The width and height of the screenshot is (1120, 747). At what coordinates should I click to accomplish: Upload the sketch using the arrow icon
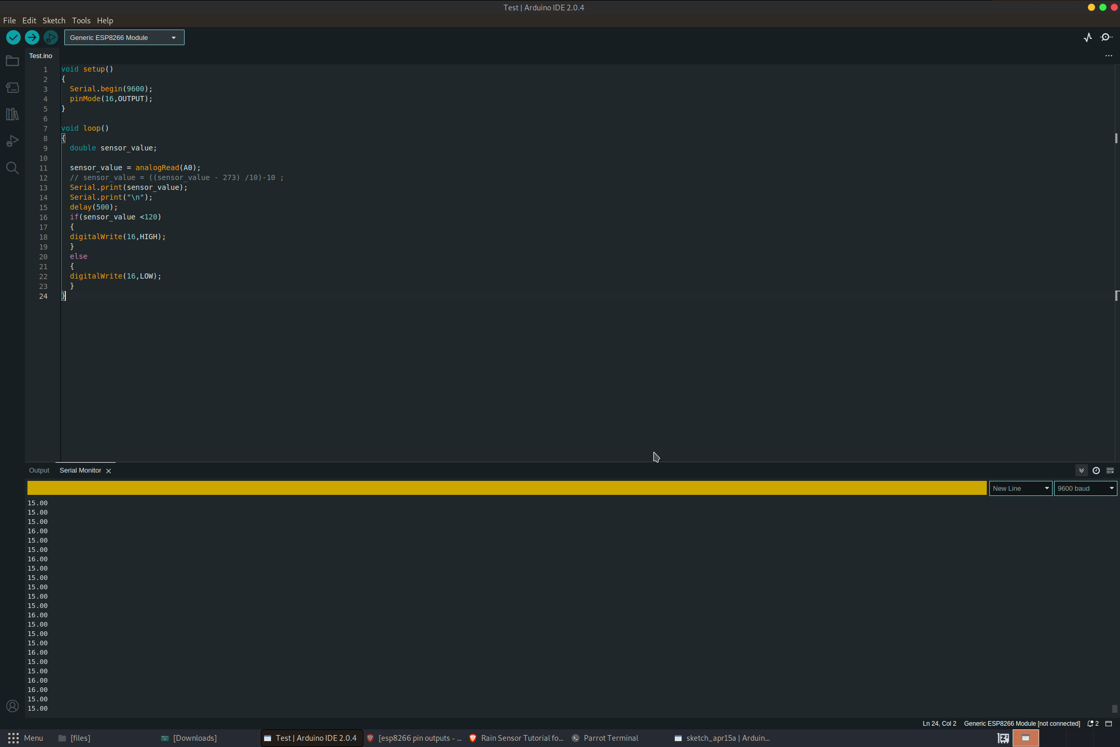32,37
